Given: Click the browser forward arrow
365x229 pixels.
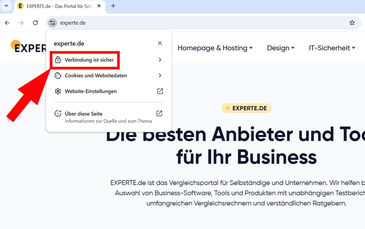Looking at the screenshot, I should point(21,22).
